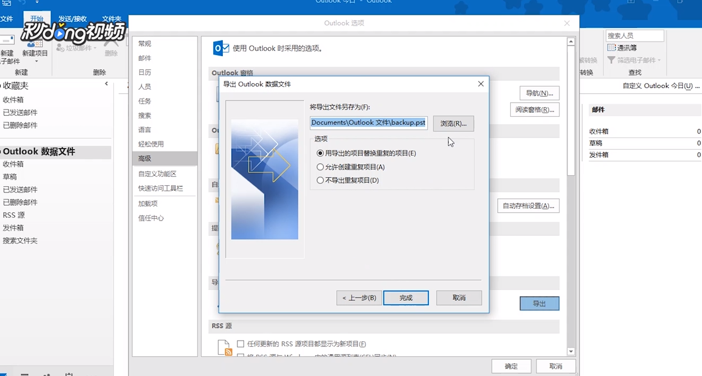The width and height of the screenshot is (702, 376).
Task: Open 人员 options category
Action: coord(165,87)
